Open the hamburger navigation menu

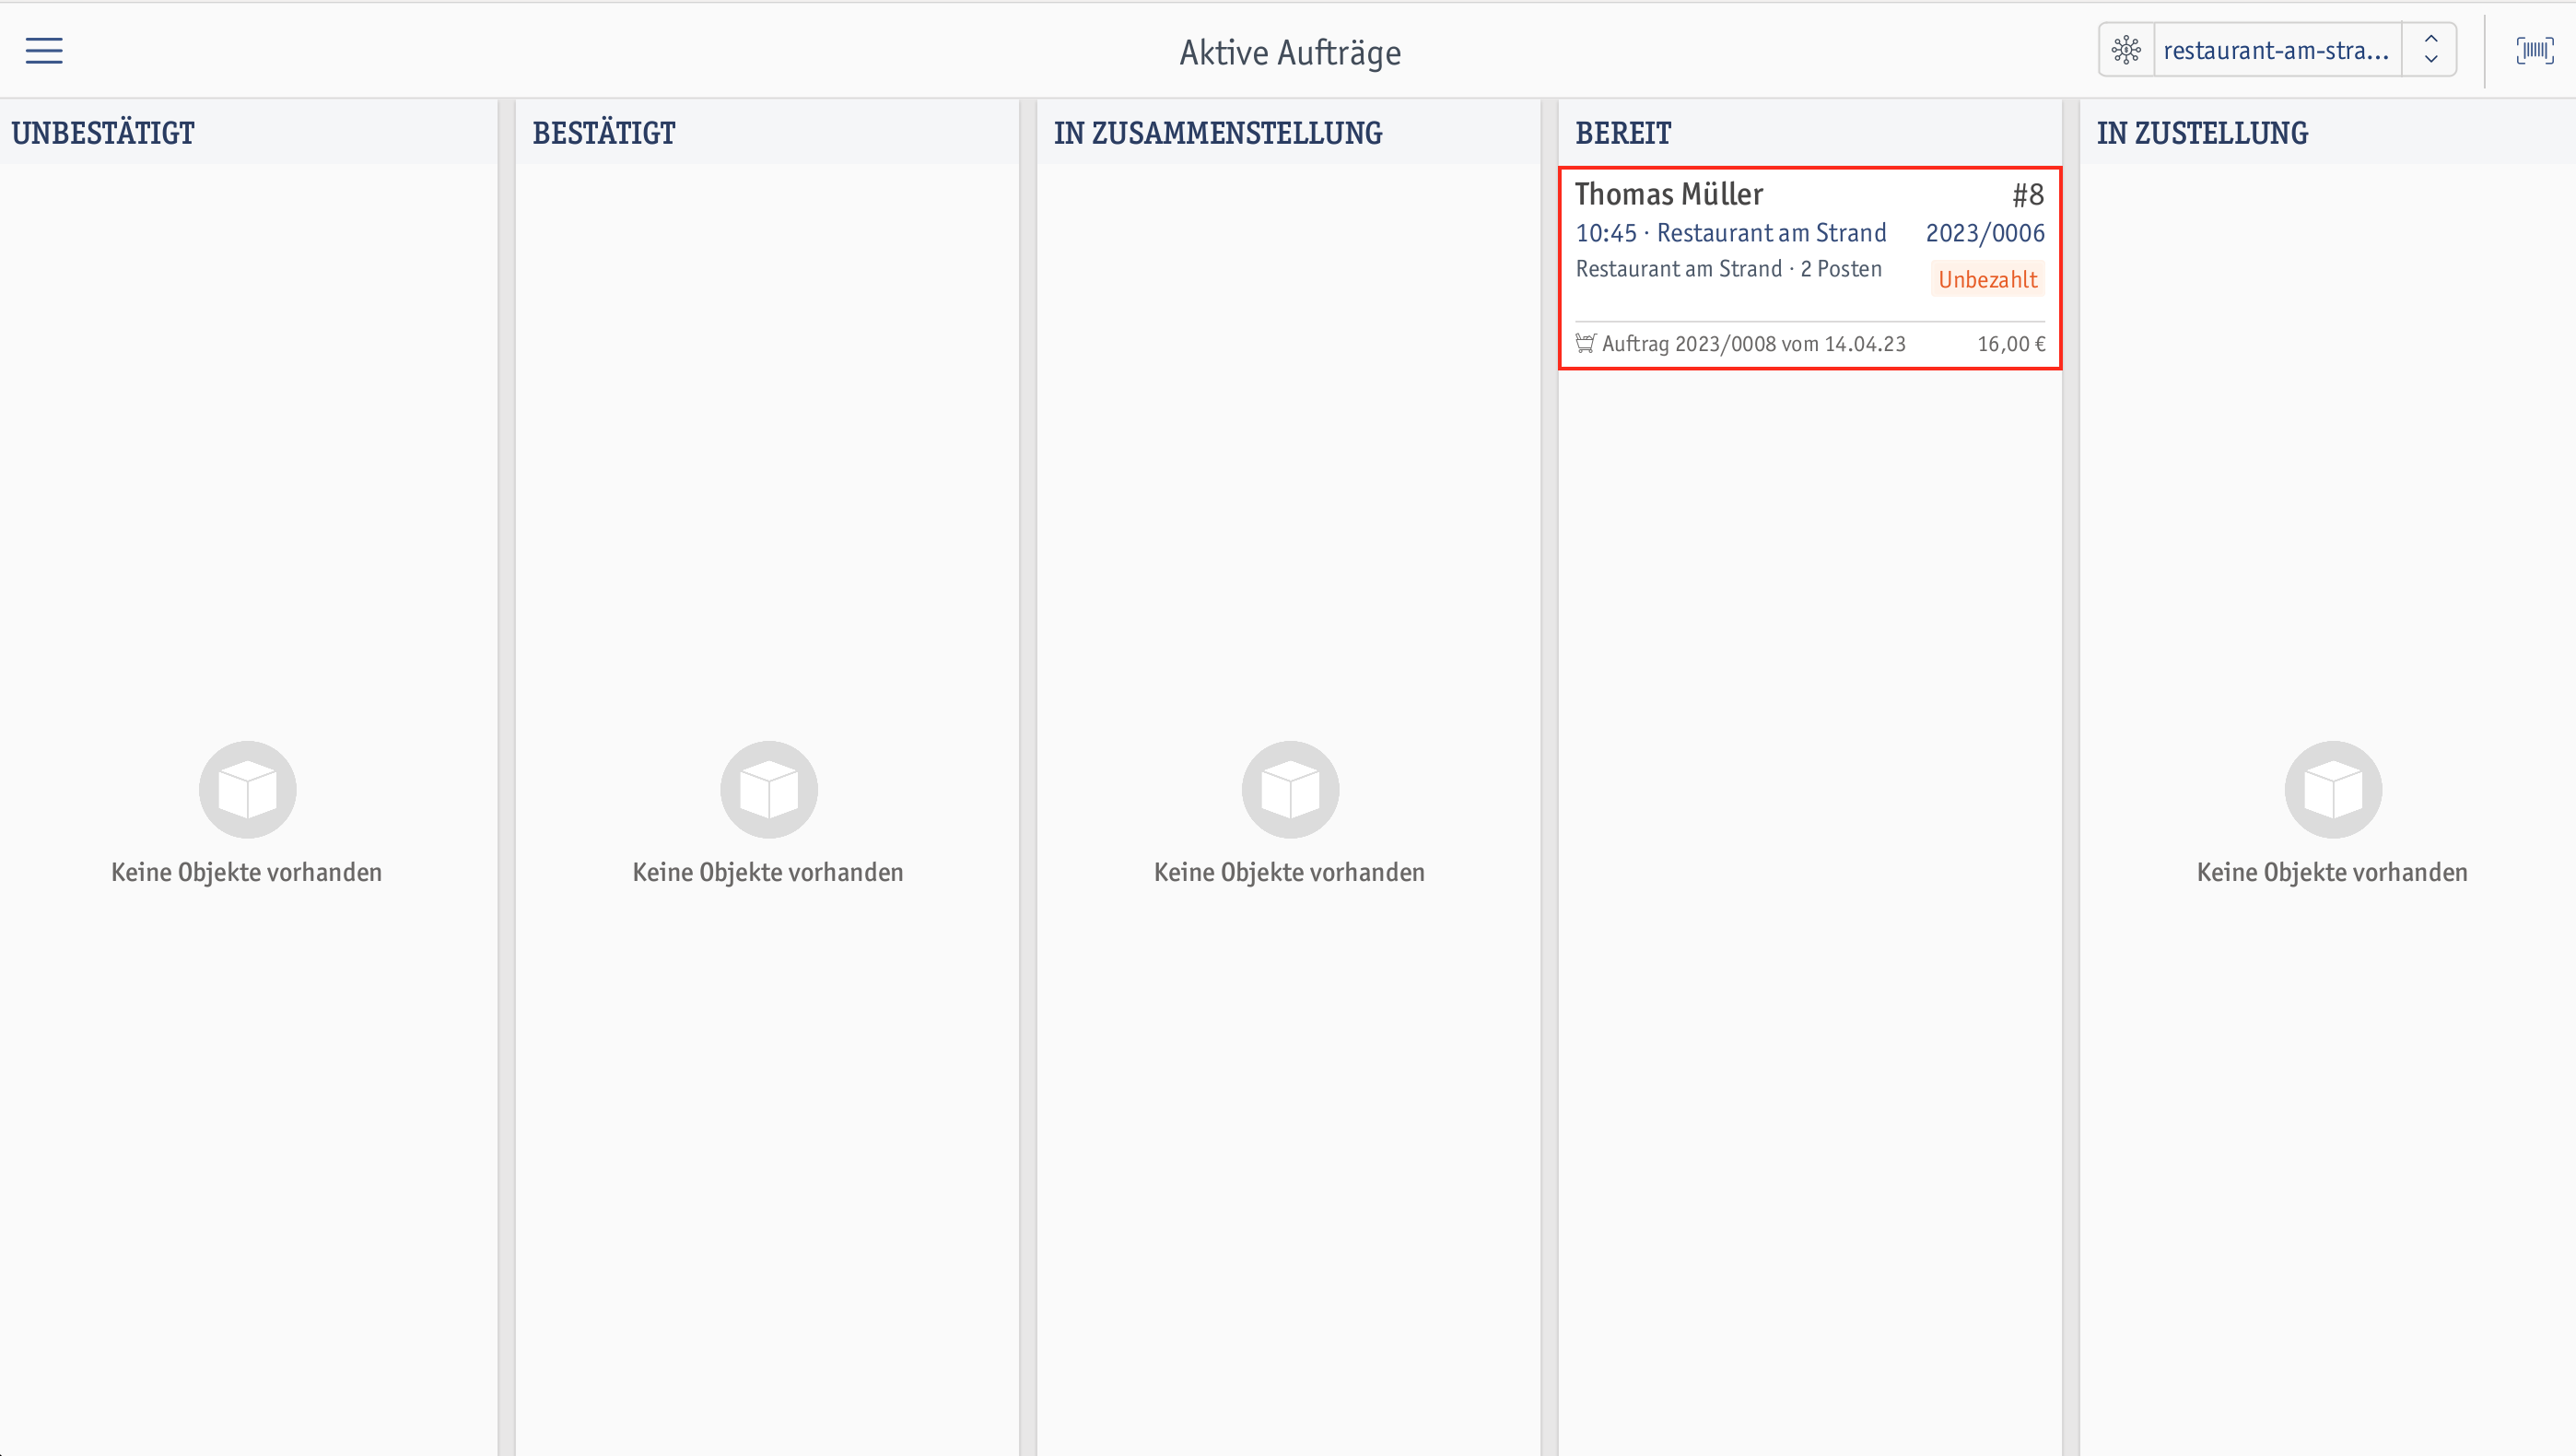(44, 50)
